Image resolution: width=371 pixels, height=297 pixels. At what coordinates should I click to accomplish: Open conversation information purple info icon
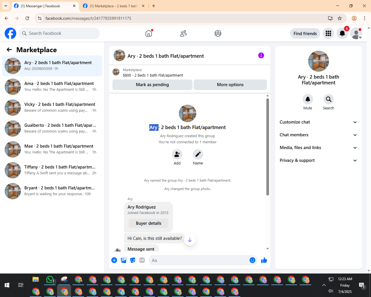(x=261, y=55)
